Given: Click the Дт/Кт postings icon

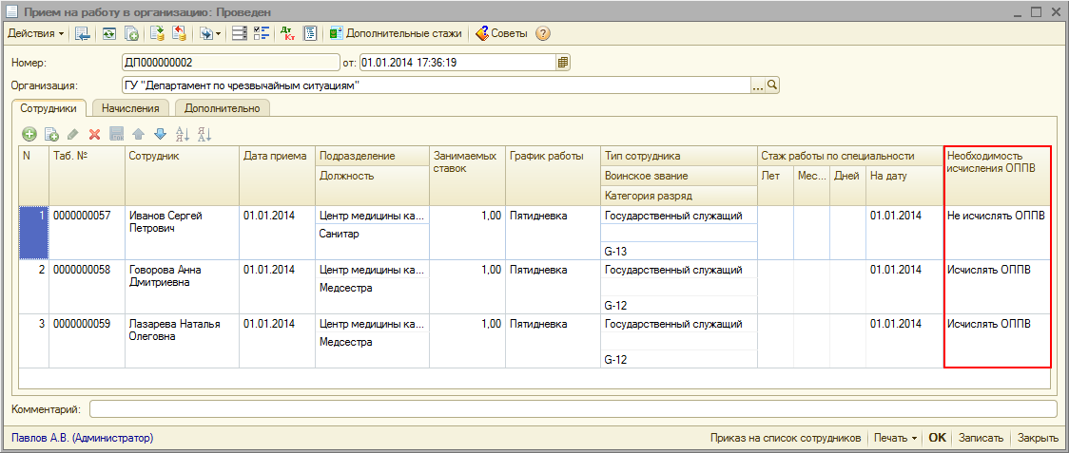Looking at the screenshot, I should 287,33.
